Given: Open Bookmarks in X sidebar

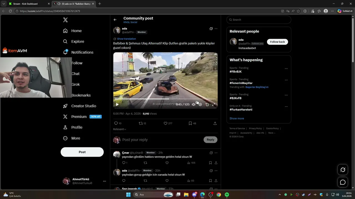Looking at the screenshot, I should (x=81, y=95).
